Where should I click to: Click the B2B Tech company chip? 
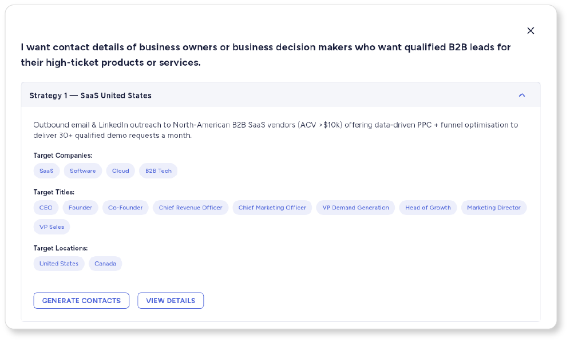[159, 171]
